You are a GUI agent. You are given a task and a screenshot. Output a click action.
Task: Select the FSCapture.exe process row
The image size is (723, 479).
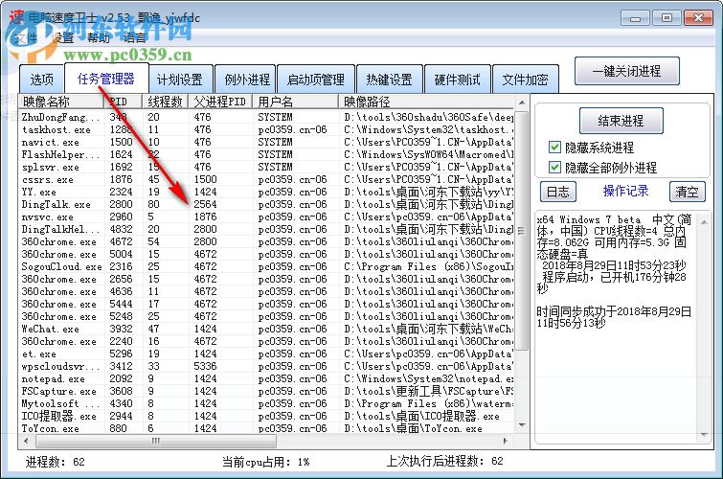[266, 391]
